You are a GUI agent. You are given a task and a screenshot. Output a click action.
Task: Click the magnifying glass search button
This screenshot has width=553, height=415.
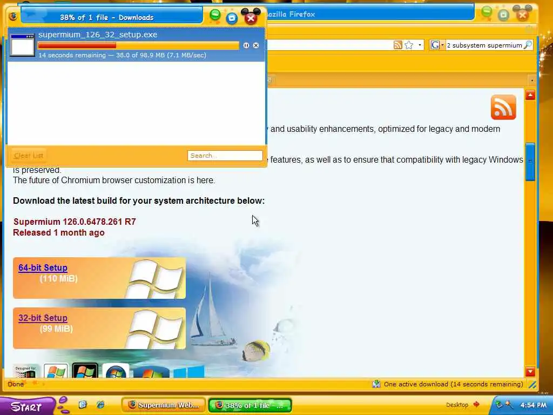(x=528, y=45)
